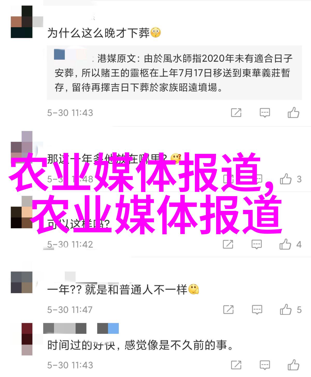
Task: Like the comment '为什么这么晚才下葬'
Action: click(x=293, y=113)
